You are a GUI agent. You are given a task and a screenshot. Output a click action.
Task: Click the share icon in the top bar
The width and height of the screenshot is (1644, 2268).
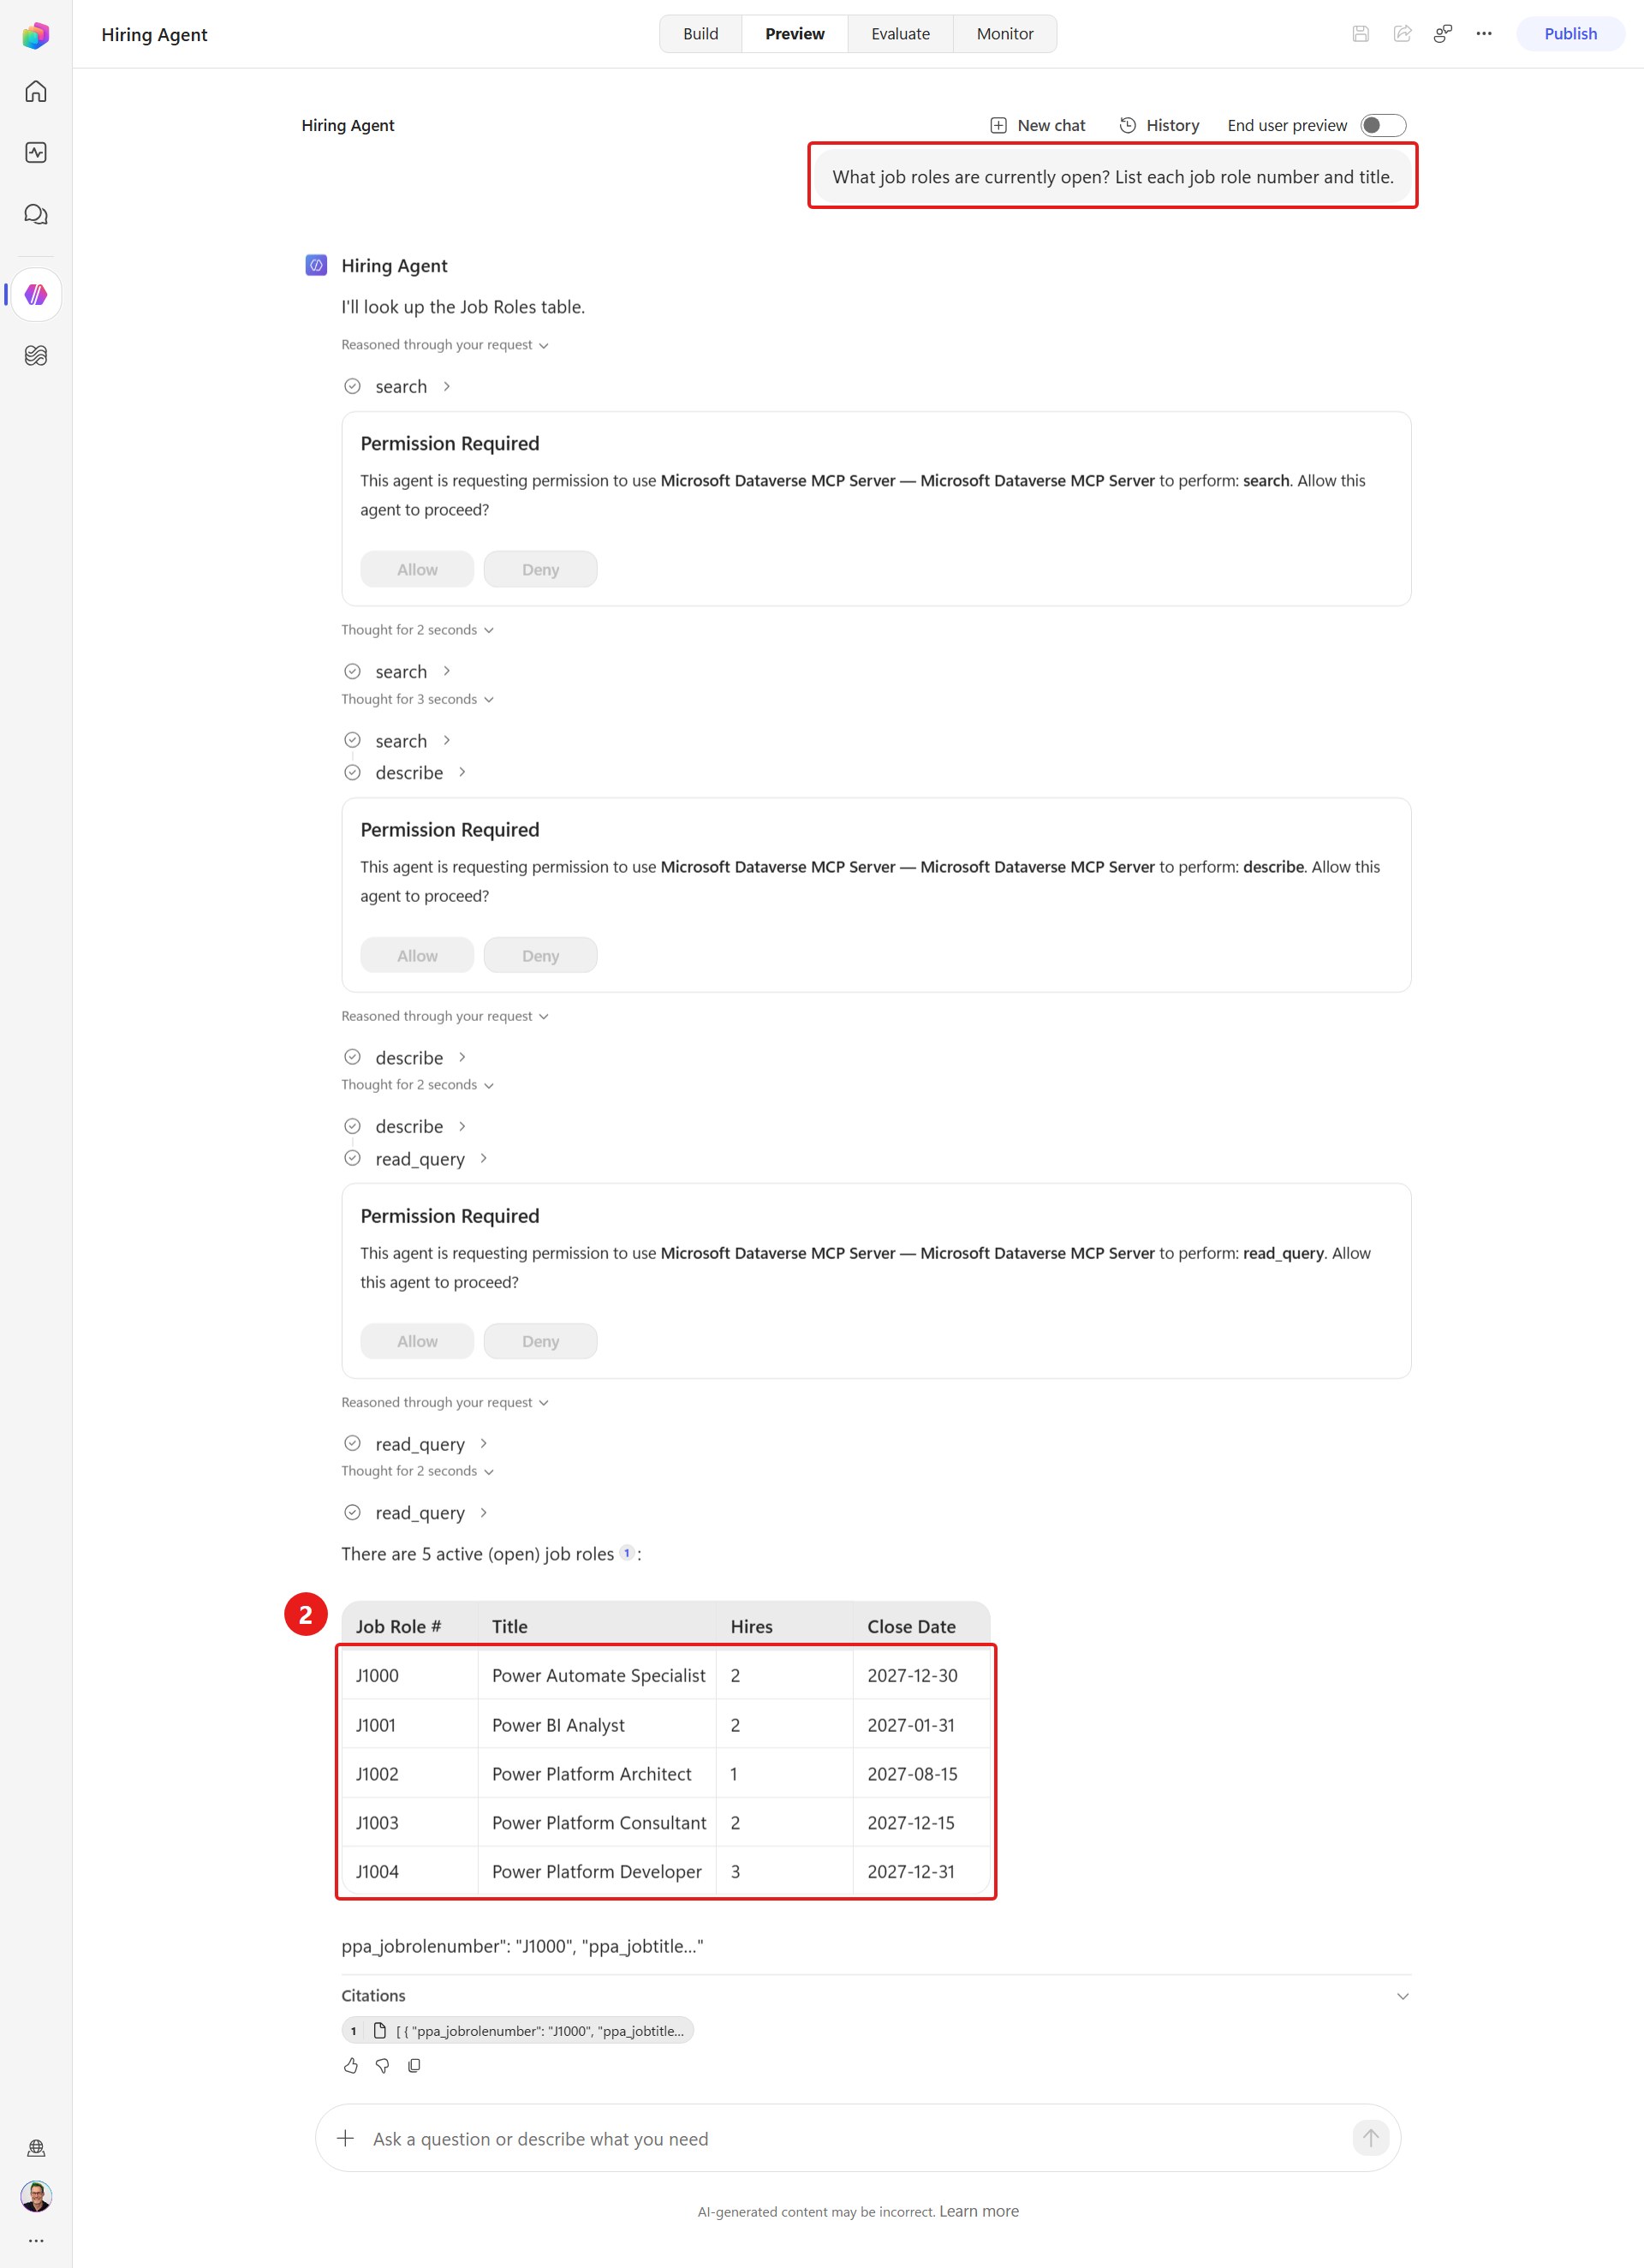pos(1402,34)
